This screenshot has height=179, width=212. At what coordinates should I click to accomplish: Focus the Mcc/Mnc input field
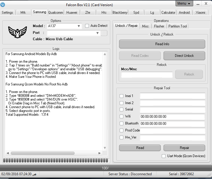click(x=147, y=75)
